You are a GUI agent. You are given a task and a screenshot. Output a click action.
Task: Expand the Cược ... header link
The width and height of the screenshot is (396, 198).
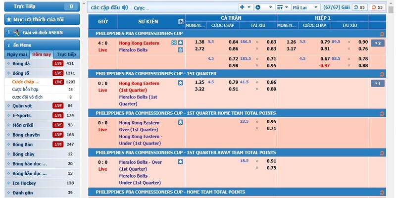click(142, 8)
